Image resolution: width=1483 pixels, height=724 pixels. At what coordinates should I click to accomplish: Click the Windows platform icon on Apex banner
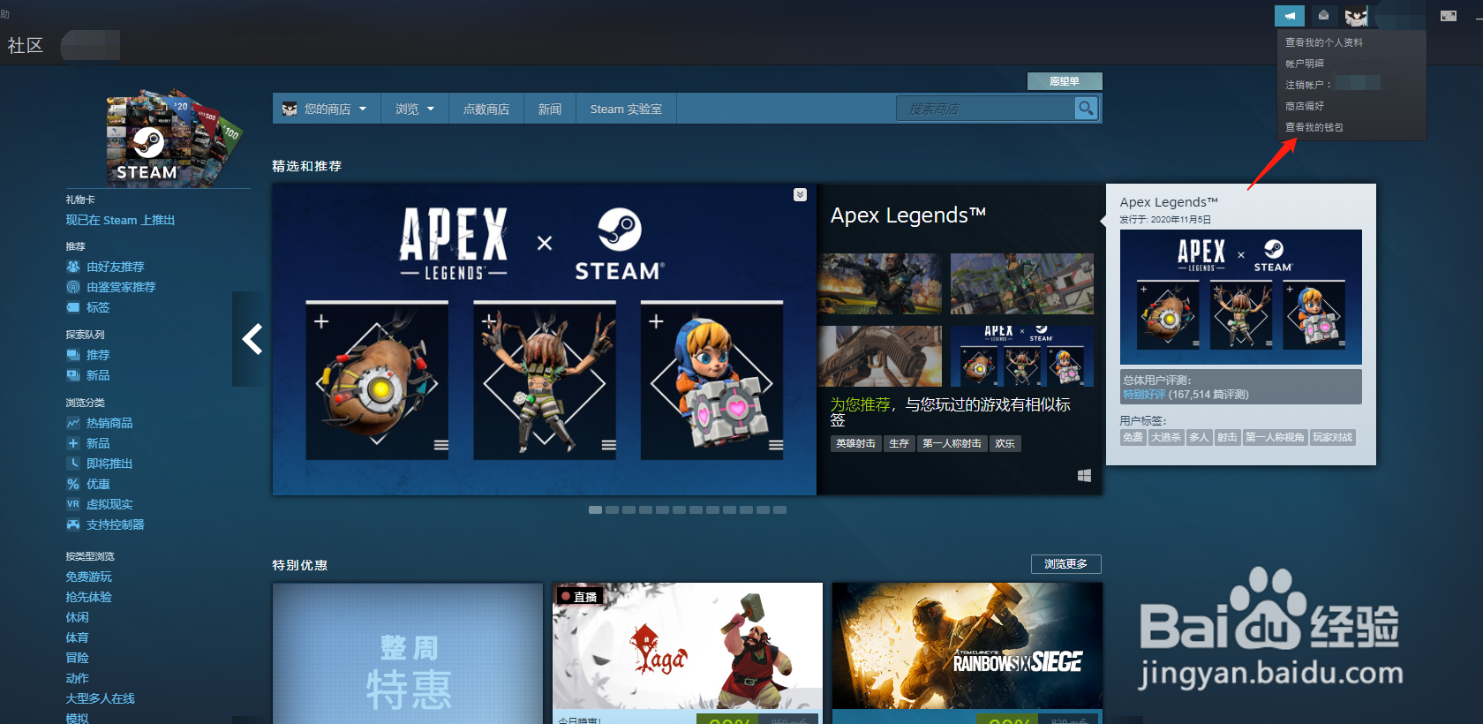(1085, 476)
